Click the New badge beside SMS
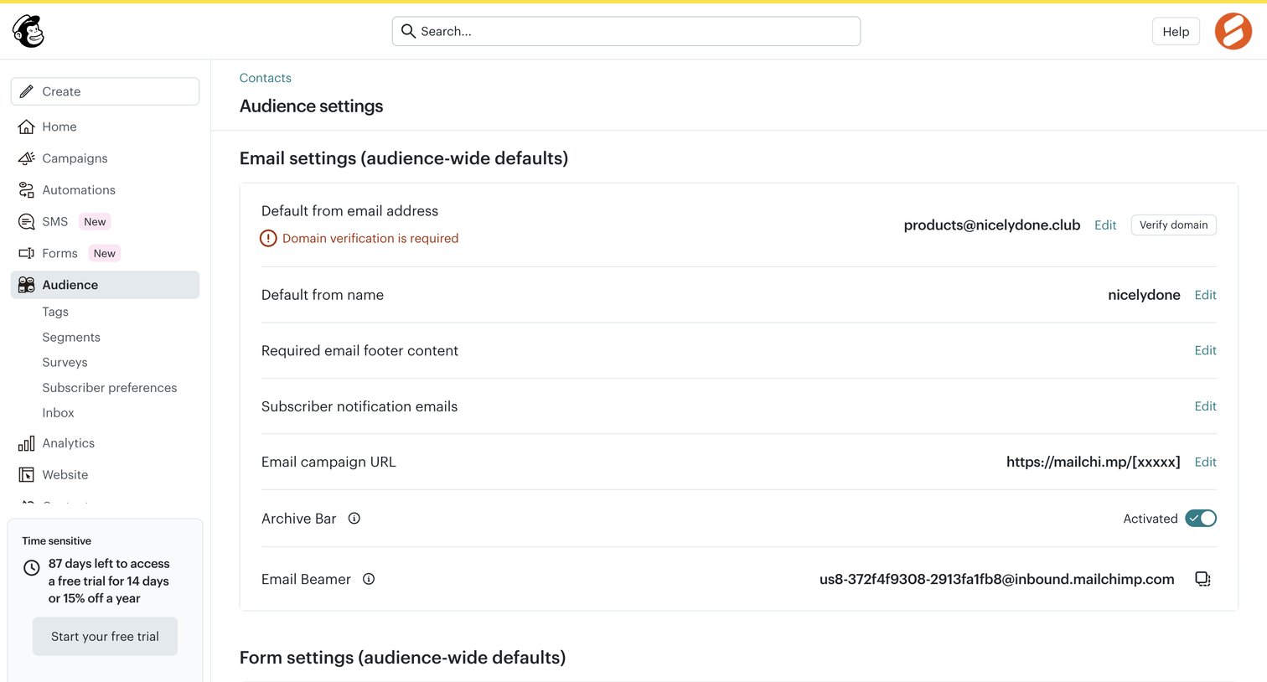This screenshot has width=1267, height=682. [95, 222]
